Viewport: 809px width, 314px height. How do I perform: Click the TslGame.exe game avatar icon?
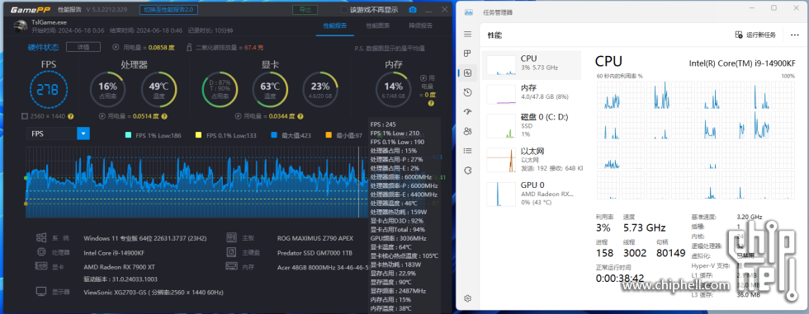tap(21, 26)
